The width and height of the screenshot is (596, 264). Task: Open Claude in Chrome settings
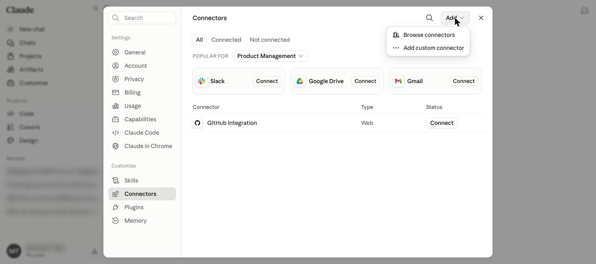click(142, 146)
